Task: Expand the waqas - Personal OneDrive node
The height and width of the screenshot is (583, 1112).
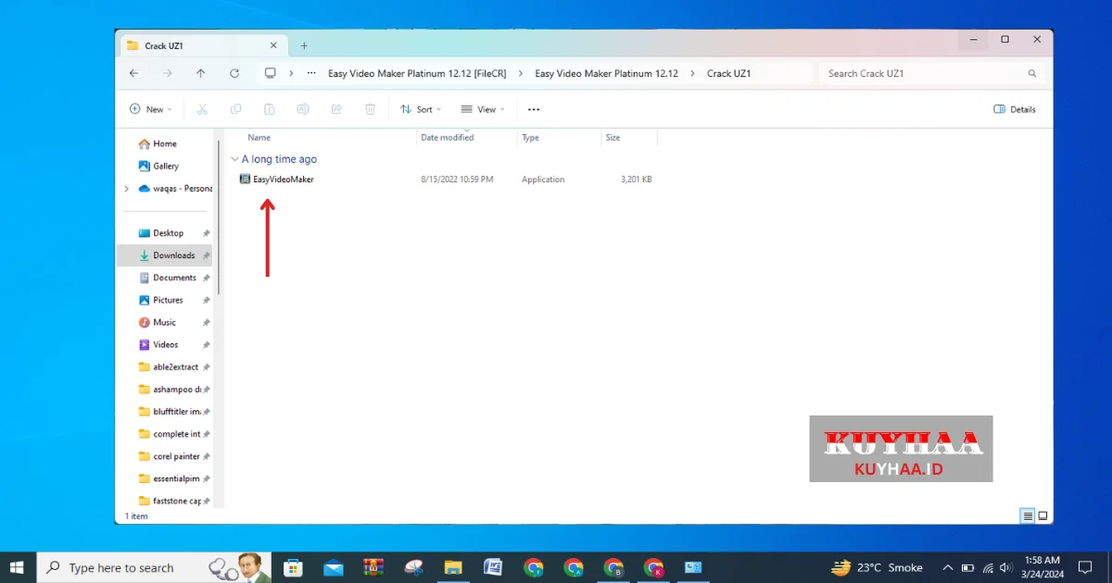Action: click(x=127, y=189)
